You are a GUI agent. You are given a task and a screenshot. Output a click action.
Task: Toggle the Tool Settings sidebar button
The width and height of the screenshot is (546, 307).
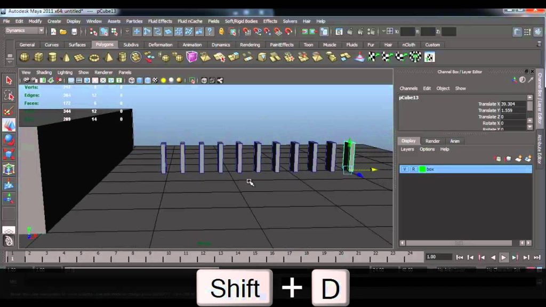[x=527, y=32]
